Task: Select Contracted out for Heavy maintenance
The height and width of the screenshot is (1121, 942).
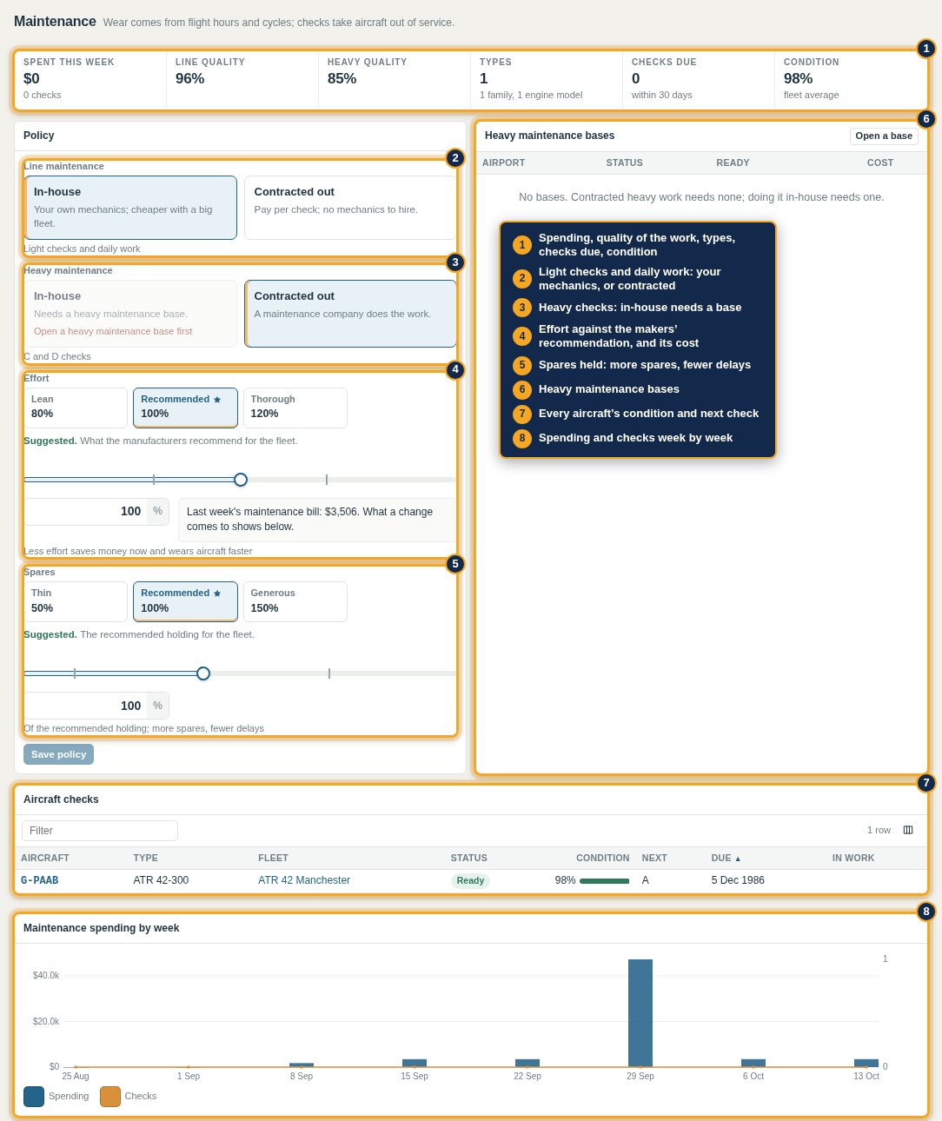Action: (350, 314)
